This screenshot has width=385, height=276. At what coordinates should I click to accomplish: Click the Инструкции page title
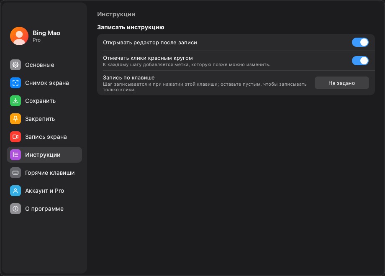pyautogui.click(x=116, y=14)
